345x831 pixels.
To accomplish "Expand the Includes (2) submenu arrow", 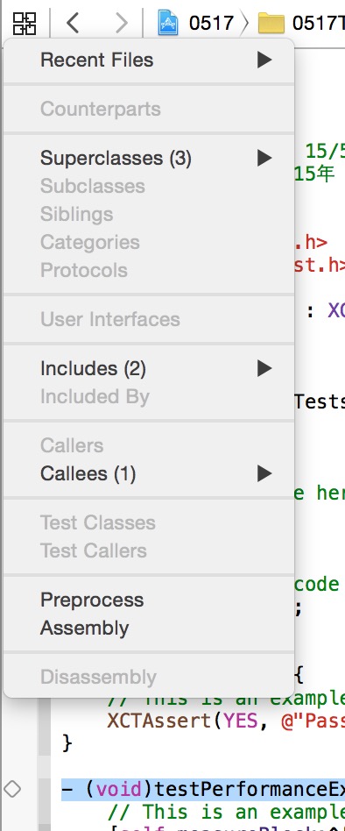I will tap(264, 368).
